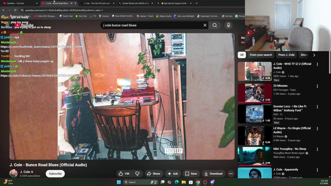Click the search magnifier icon in YouTube
Screen dimensions: 331x186
[x=215, y=25]
